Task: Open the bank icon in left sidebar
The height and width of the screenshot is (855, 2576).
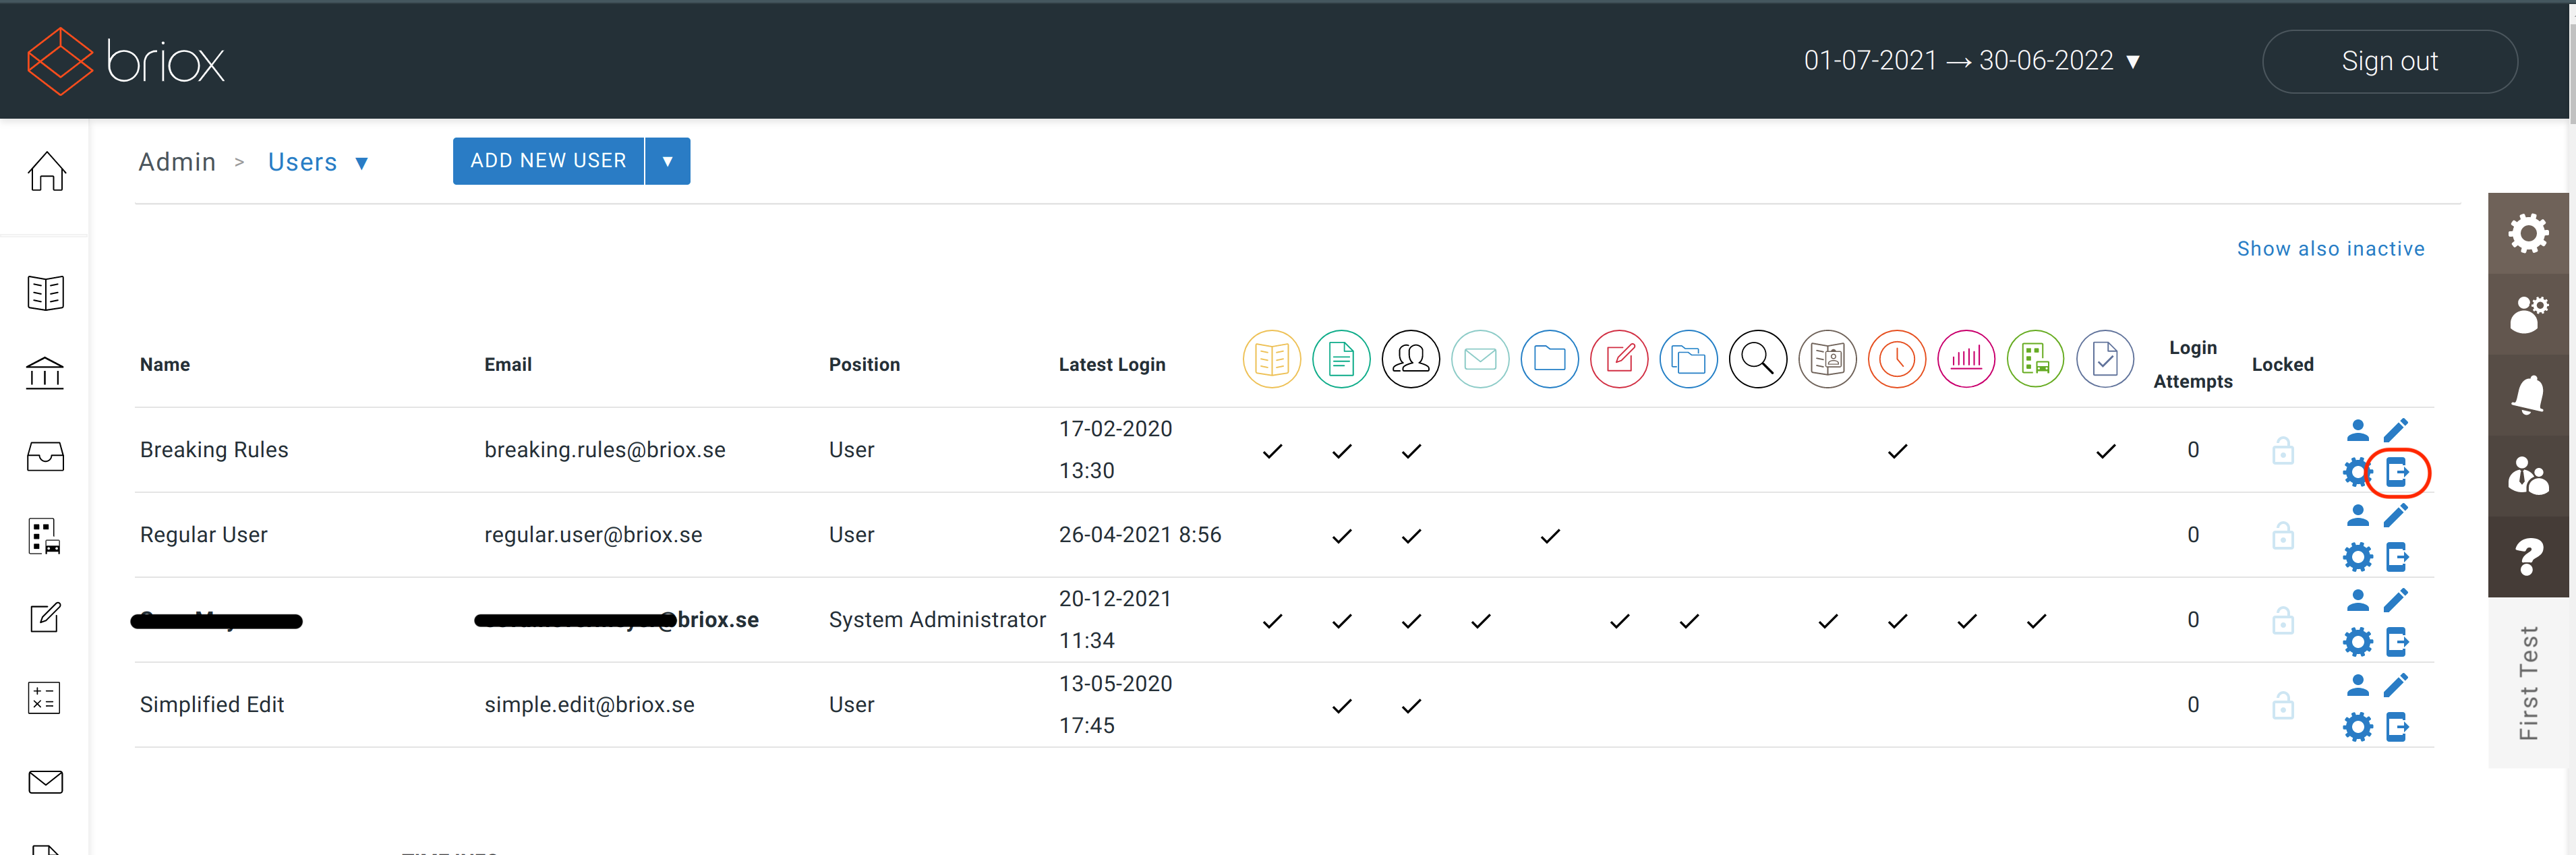Action: pos(45,372)
